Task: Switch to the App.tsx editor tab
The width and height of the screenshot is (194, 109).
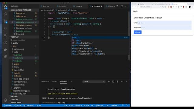Action: point(46,6)
